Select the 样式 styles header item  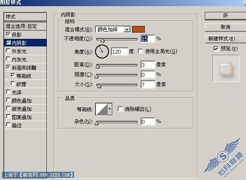[x=25, y=16]
